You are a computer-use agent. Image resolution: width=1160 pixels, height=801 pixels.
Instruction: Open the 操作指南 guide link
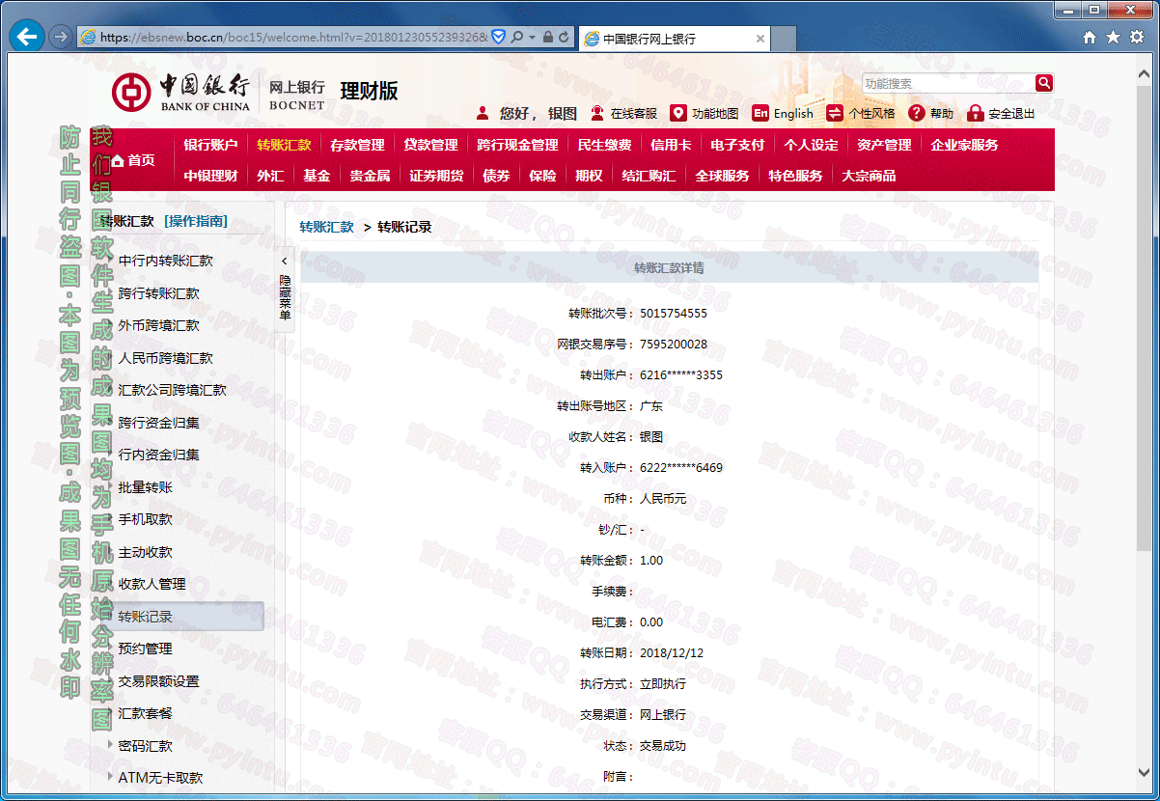pyautogui.click(x=196, y=221)
